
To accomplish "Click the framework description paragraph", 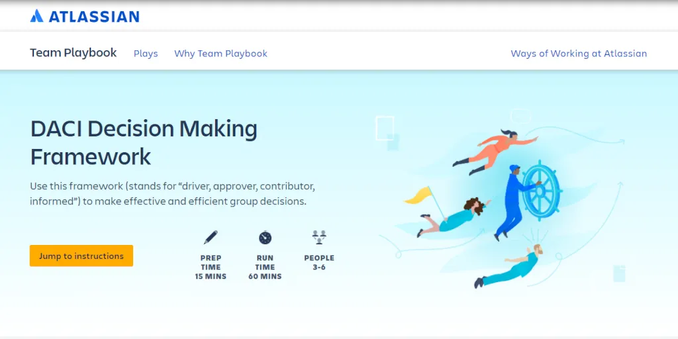I will coord(173,194).
